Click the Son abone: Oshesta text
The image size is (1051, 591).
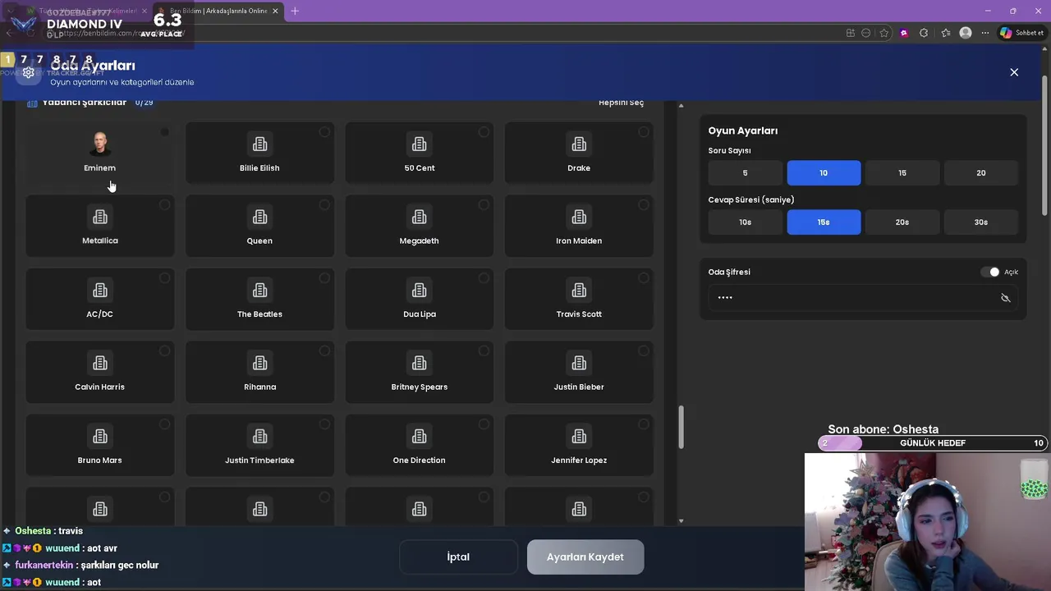pyautogui.click(x=883, y=429)
